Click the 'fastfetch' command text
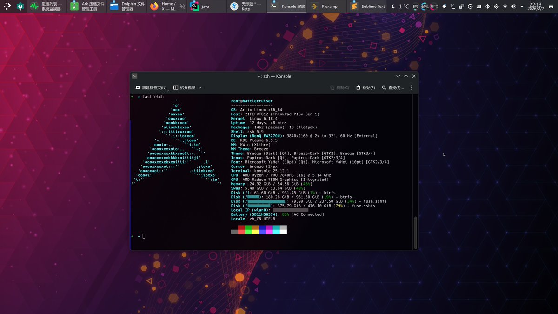 click(153, 97)
